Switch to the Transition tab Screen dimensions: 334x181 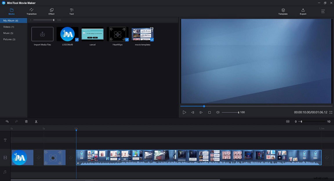pos(31,12)
